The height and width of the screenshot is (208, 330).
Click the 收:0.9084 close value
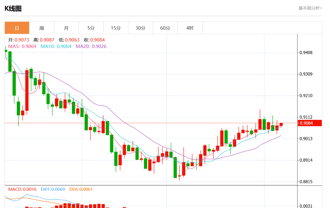tap(94, 40)
